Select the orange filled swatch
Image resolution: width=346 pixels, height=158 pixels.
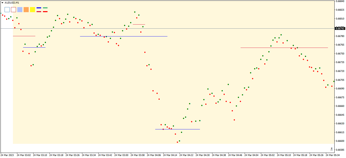26,10
